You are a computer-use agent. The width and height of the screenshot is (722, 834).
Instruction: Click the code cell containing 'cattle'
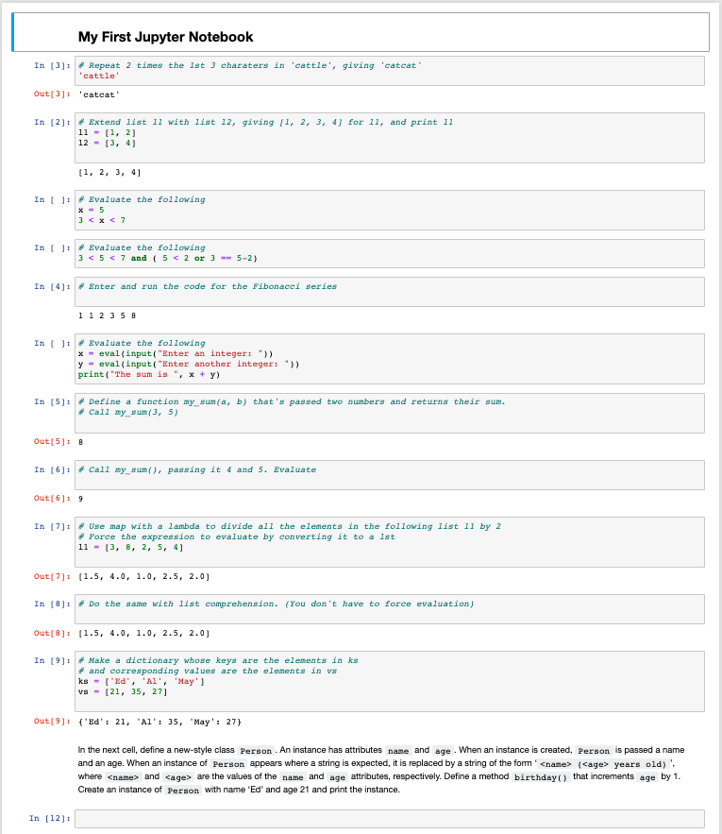coord(390,71)
